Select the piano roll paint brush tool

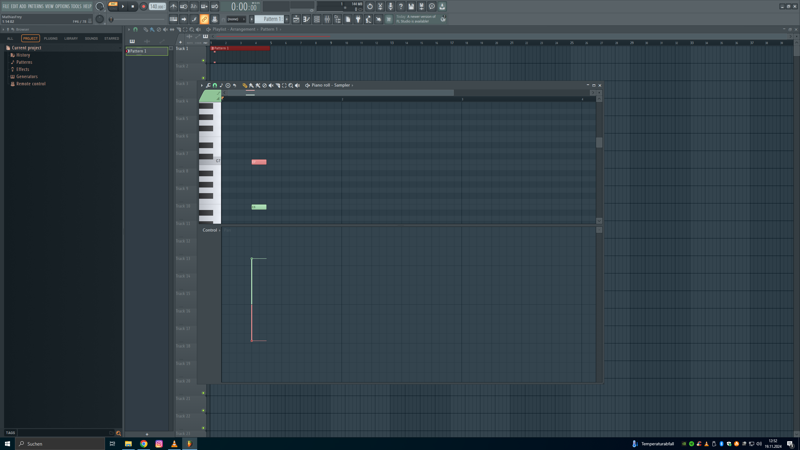click(251, 85)
